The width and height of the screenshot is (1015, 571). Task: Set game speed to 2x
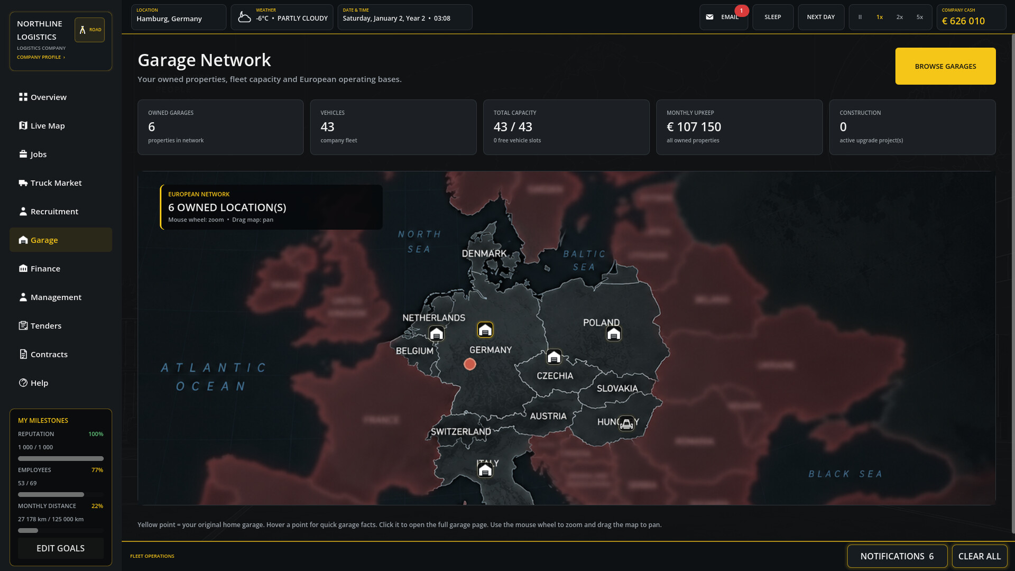point(900,17)
